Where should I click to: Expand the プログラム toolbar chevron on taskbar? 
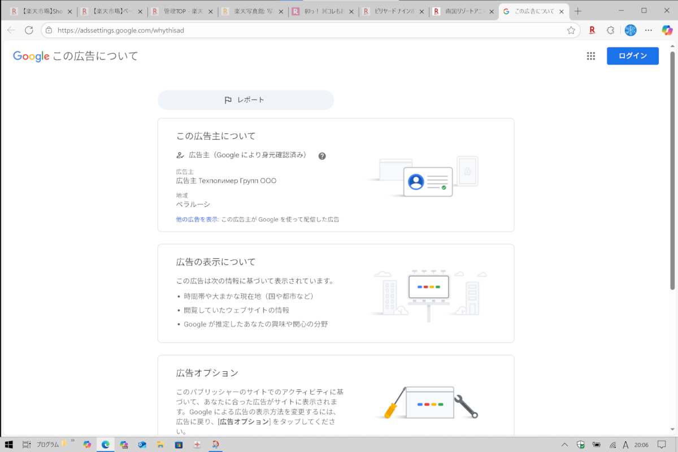click(x=72, y=441)
